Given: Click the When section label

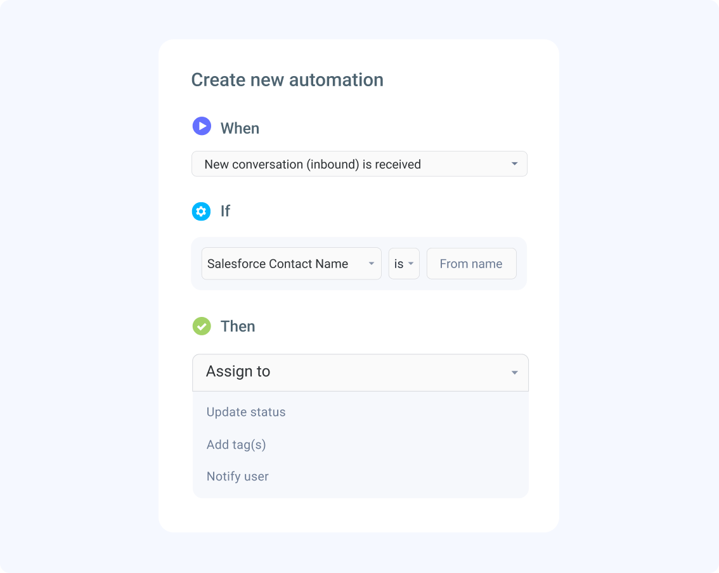Looking at the screenshot, I should coord(240,127).
